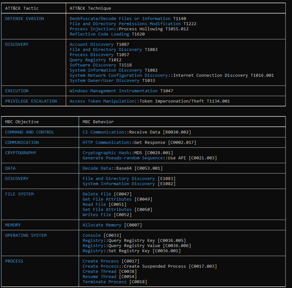
Task: Click the MBC Objective column header
Action: point(22,122)
